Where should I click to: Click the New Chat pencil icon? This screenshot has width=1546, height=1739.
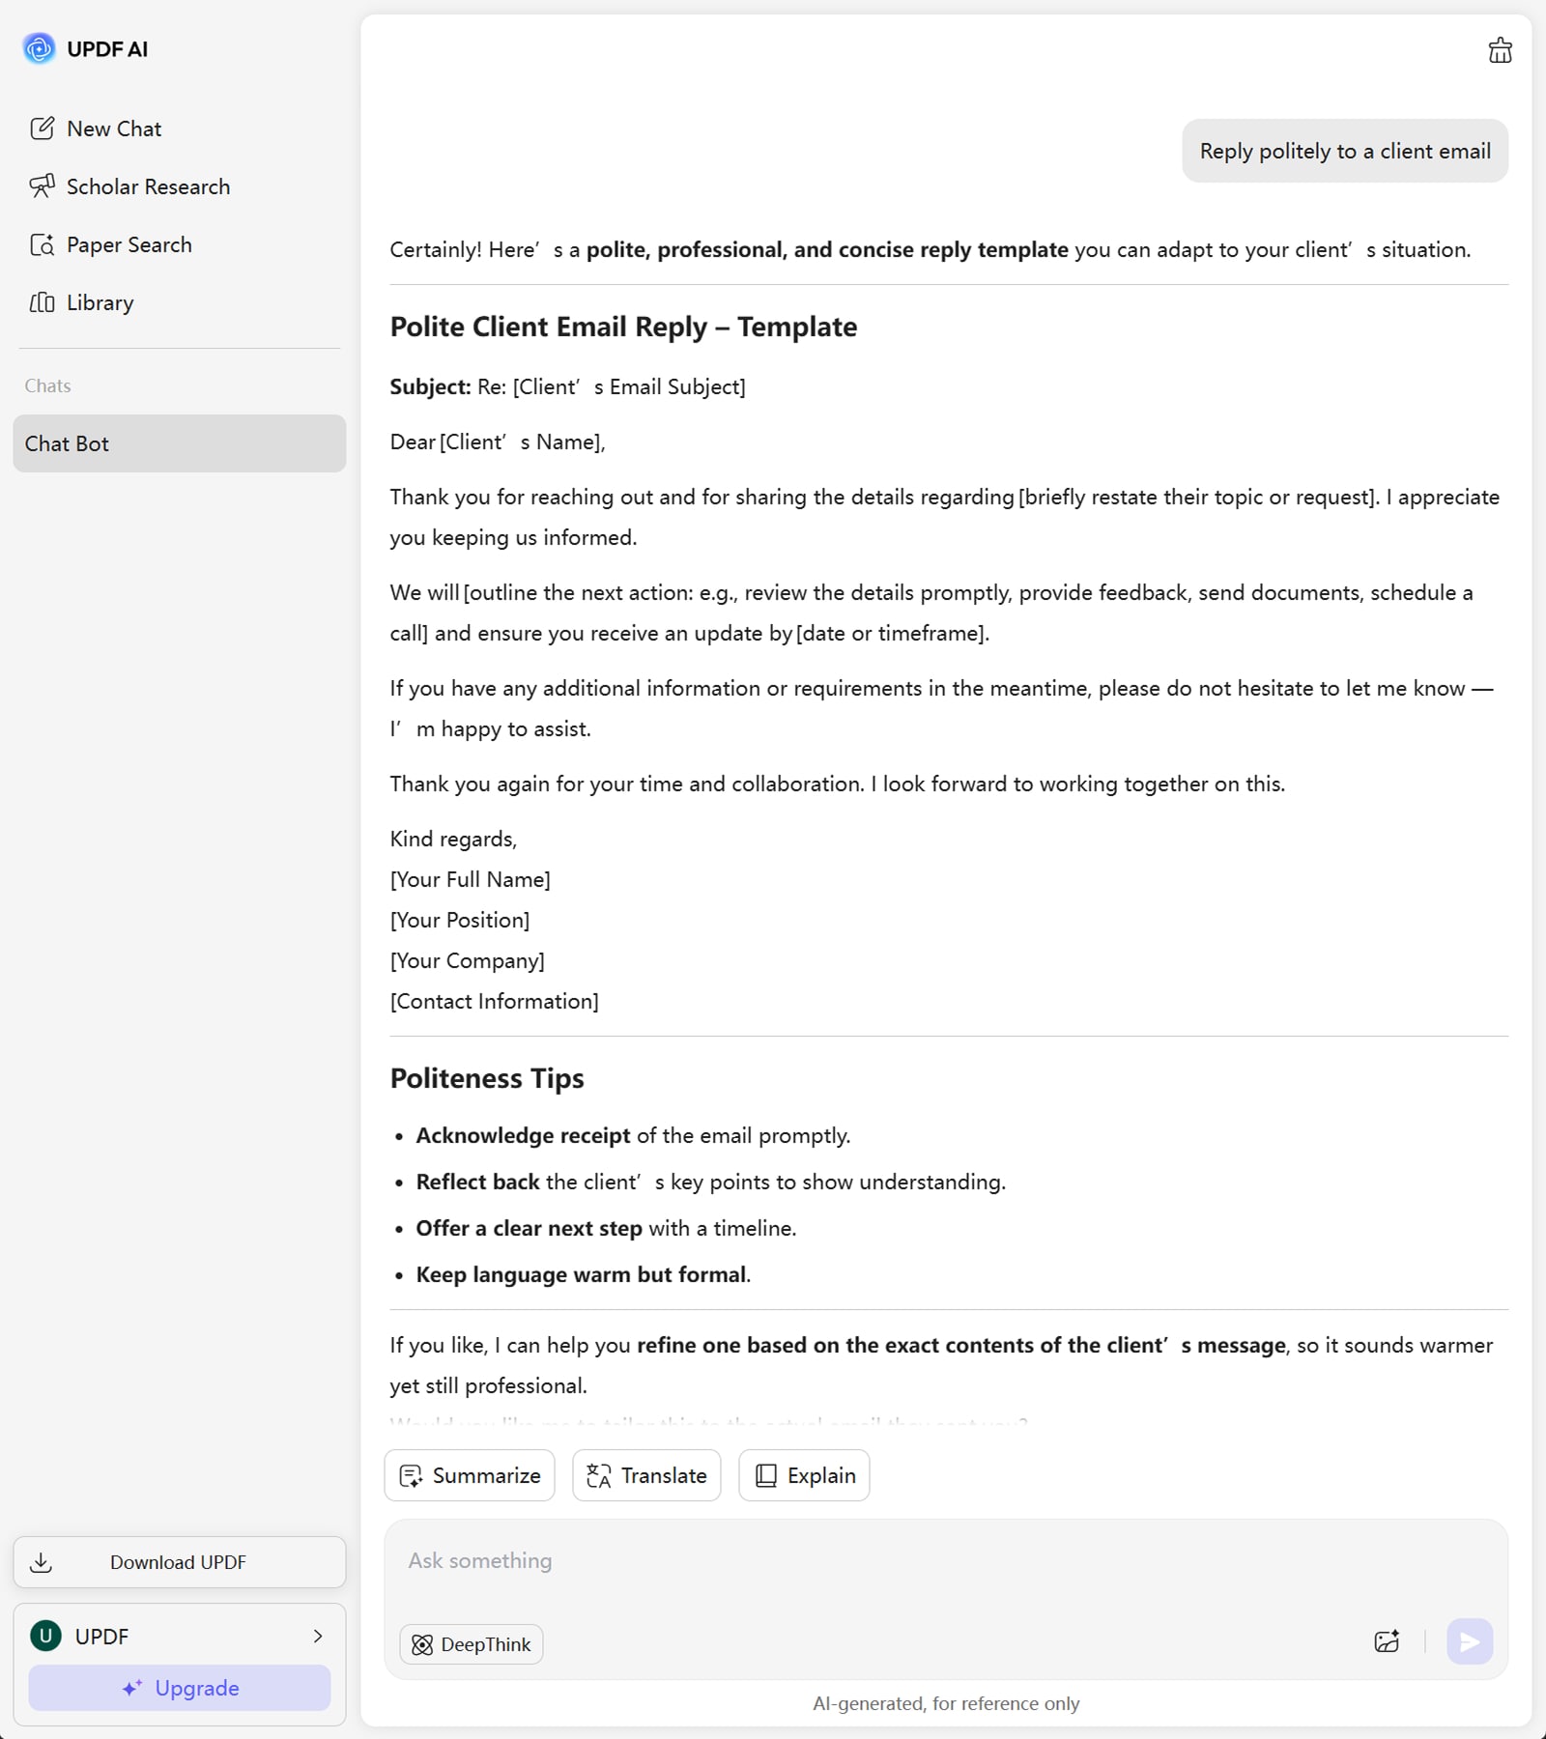pos(43,128)
